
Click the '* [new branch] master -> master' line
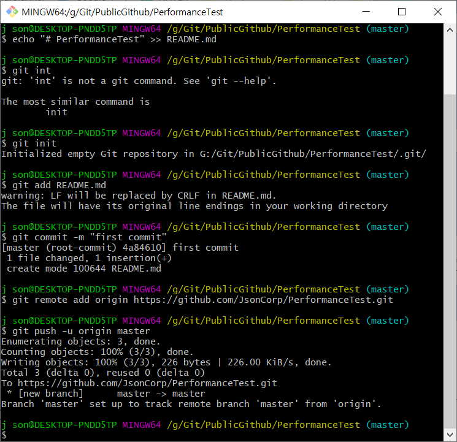(x=106, y=394)
